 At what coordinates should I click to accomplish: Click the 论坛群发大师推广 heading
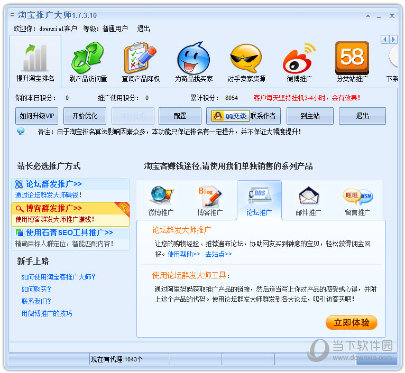click(x=181, y=230)
